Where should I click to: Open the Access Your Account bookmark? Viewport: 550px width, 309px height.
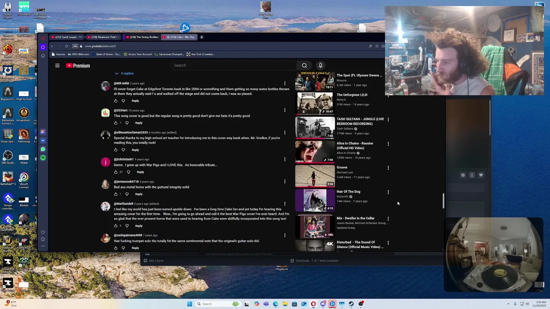(x=137, y=54)
